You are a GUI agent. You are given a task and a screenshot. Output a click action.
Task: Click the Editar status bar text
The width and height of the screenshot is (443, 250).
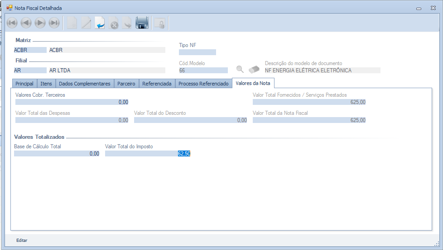22,241
